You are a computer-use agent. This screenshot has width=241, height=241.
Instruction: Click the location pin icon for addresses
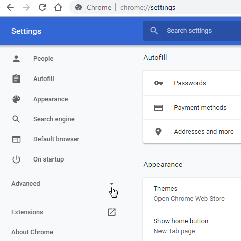click(158, 132)
